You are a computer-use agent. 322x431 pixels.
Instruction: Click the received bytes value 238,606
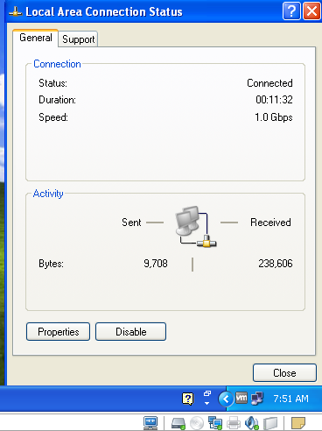pos(276,264)
